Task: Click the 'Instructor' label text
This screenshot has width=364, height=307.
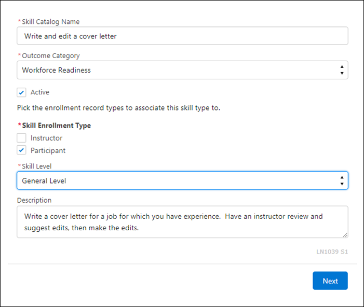Action: tap(46, 138)
